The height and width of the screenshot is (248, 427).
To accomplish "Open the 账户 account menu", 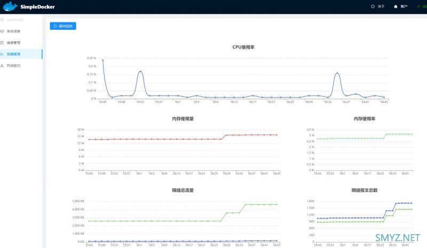I will click(401, 6).
